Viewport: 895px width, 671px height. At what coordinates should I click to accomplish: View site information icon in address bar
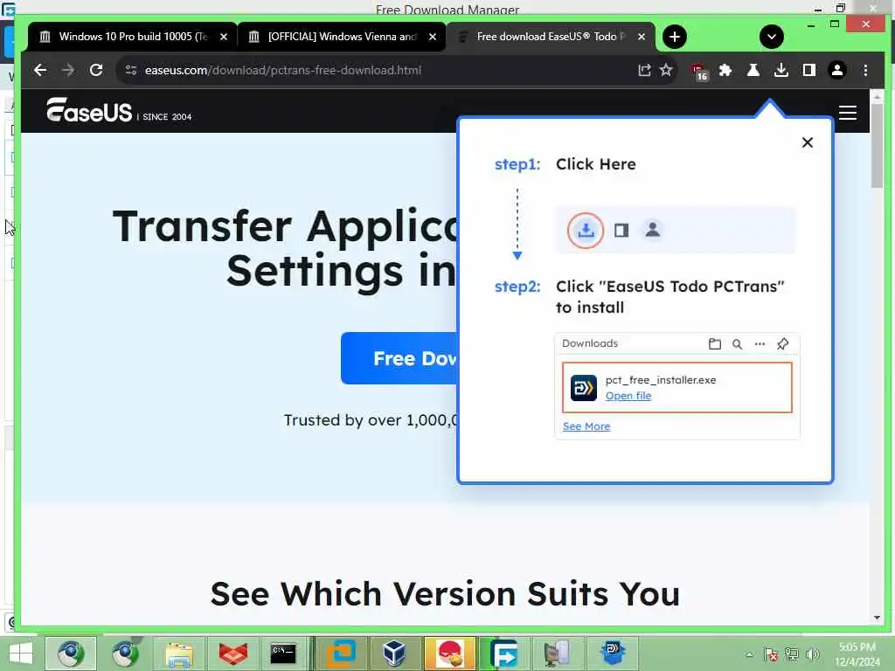[x=131, y=70]
